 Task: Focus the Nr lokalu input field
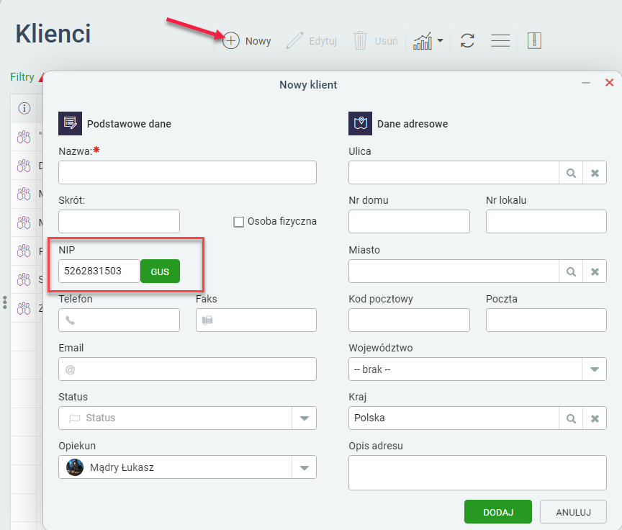click(546, 221)
